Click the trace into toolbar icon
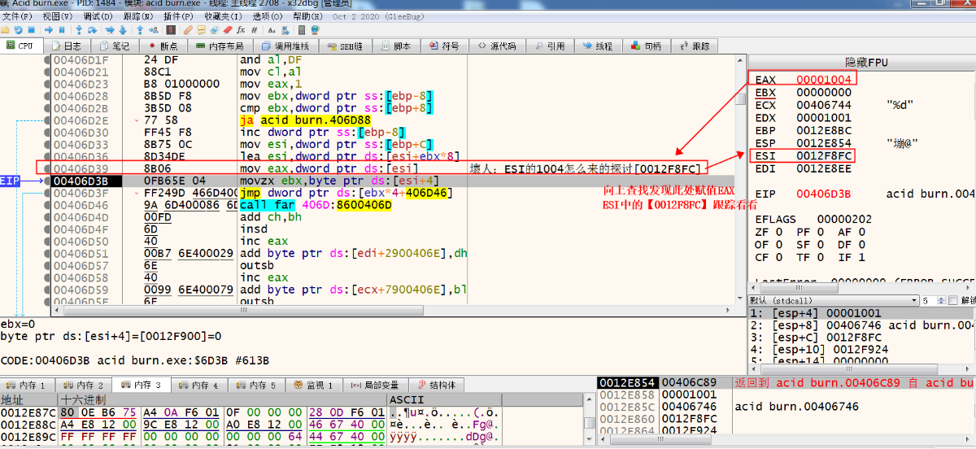This screenshot has width=976, height=449. click(110, 29)
